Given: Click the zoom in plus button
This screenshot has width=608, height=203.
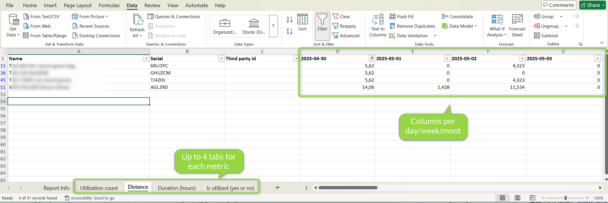Looking at the screenshot, I should tap(587, 198).
